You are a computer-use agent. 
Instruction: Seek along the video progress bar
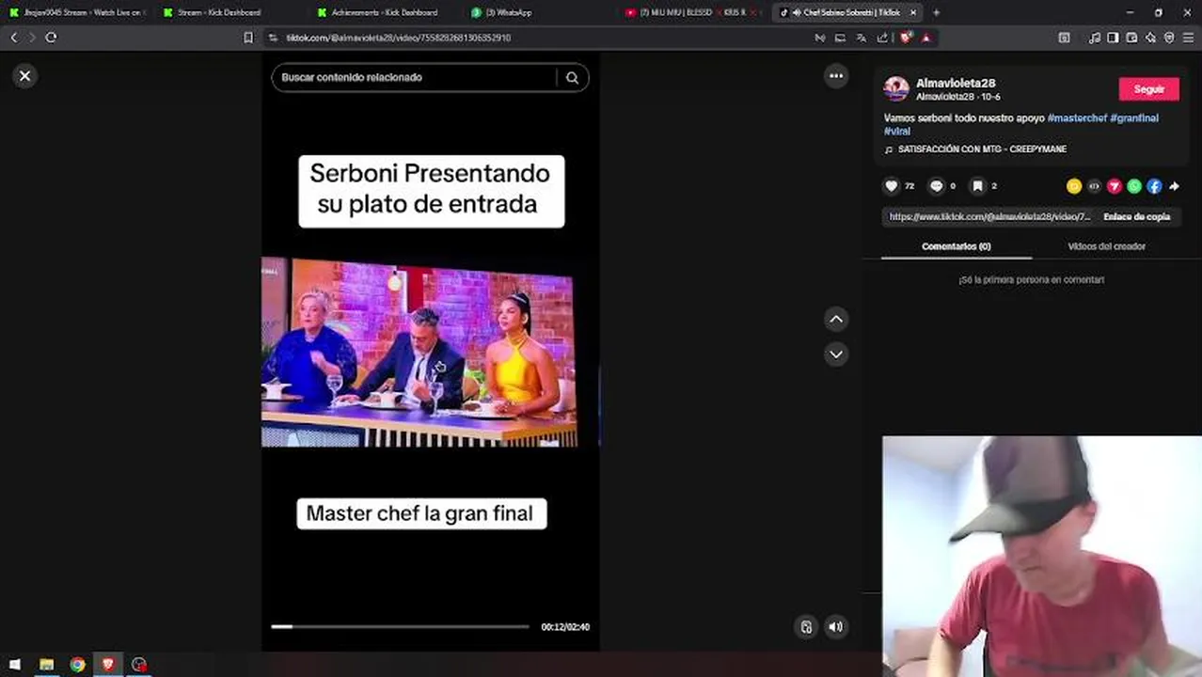pos(401,626)
